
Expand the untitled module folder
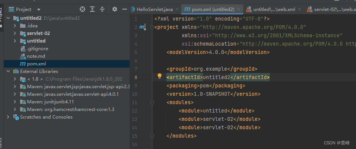[15, 41]
